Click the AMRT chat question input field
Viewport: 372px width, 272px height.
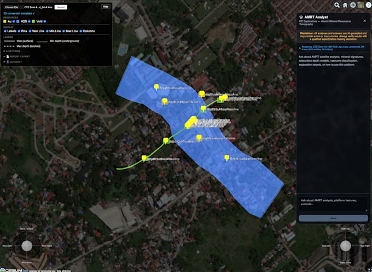333,204
